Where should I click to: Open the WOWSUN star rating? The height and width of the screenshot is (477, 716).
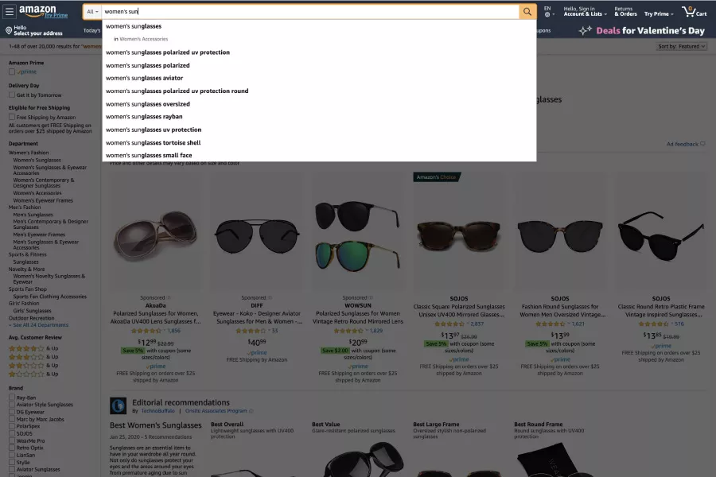click(349, 331)
